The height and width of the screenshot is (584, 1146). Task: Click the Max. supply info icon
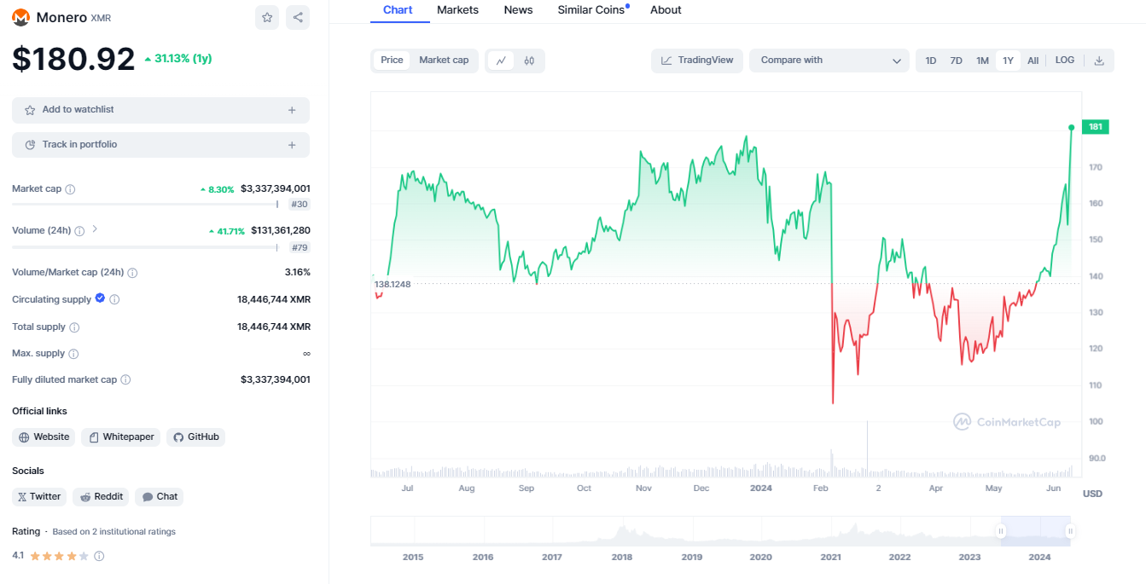click(73, 354)
